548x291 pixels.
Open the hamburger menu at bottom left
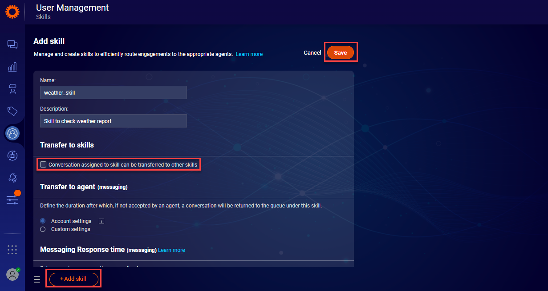(37, 279)
